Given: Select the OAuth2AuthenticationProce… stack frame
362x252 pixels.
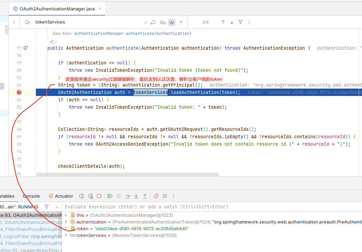Looking at the screenshot, I should 31,222.
